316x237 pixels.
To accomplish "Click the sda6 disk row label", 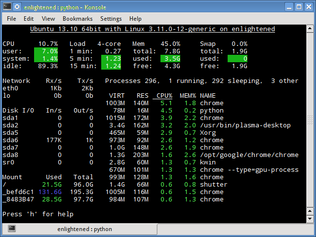I will 10,140.
